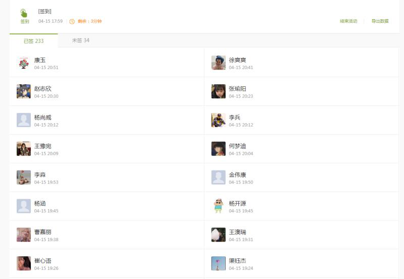
Task: Click the 导出数据 link
Action: click(380, 21)
